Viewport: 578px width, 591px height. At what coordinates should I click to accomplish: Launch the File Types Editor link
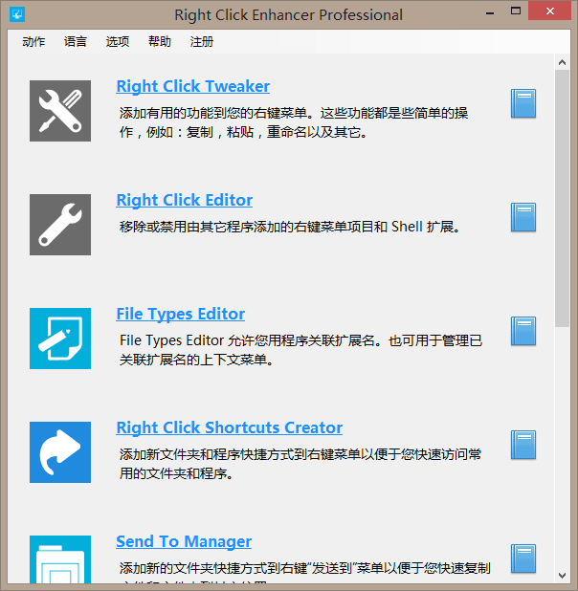180,314
